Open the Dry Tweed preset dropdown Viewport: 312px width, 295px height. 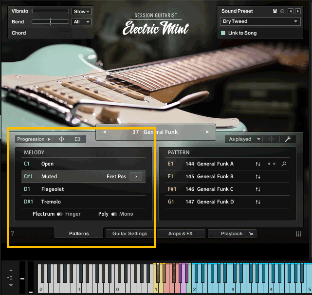[260, 21]
